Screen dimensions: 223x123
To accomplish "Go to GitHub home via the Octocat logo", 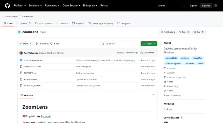I will click(8, 6).
